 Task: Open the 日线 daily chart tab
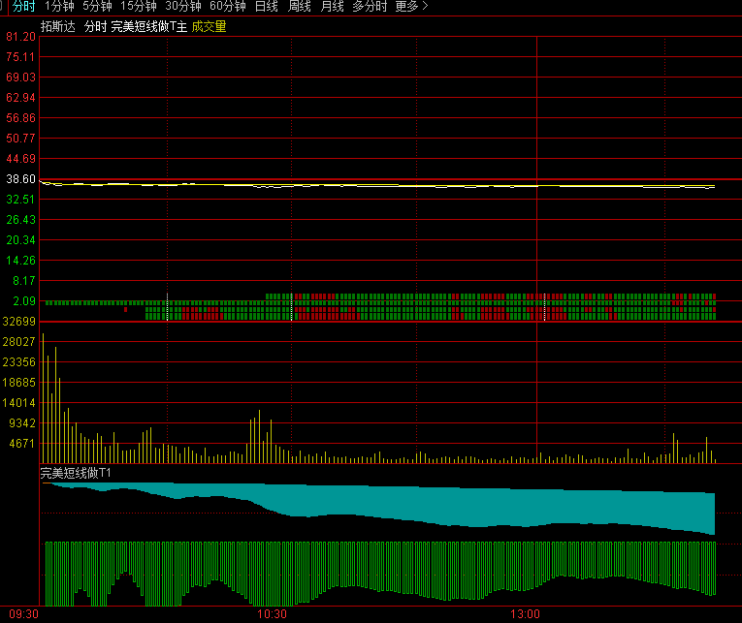pos(266,7)
